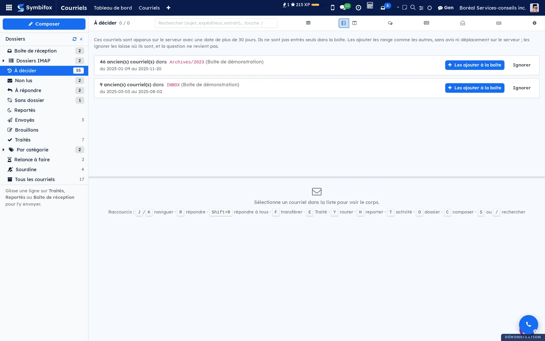Open the Sourdine folder

[x=44, y=169]
